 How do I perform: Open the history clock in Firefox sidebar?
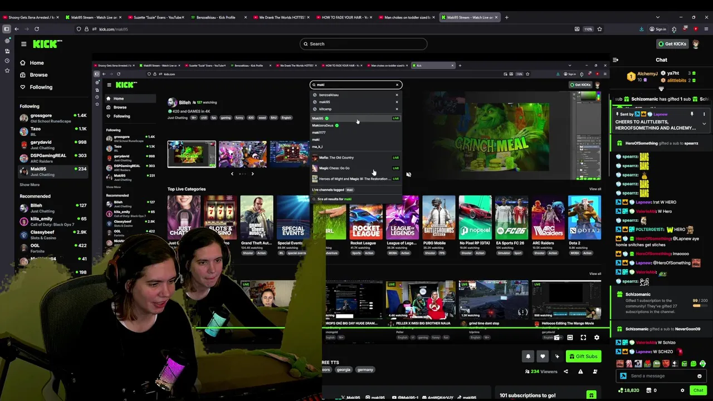(7, 60)
